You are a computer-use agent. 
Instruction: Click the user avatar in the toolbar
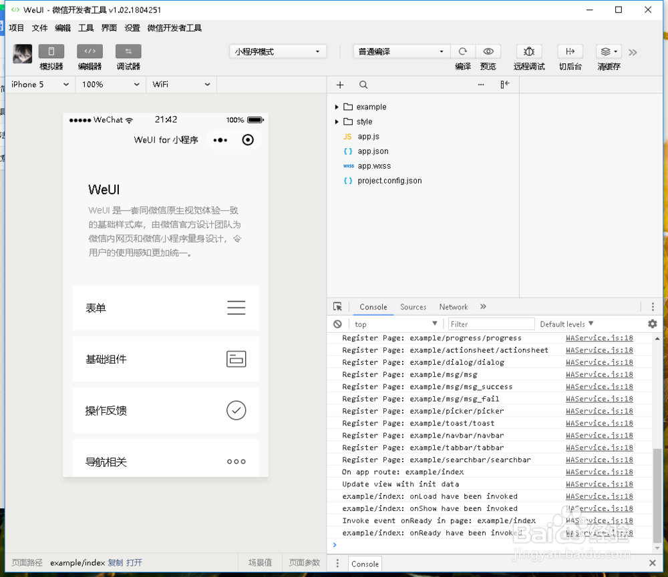pos(23,53)
